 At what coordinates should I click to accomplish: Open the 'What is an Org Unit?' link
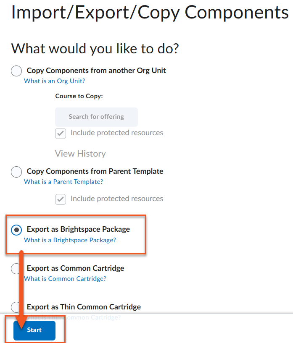(x=55, y=81)
